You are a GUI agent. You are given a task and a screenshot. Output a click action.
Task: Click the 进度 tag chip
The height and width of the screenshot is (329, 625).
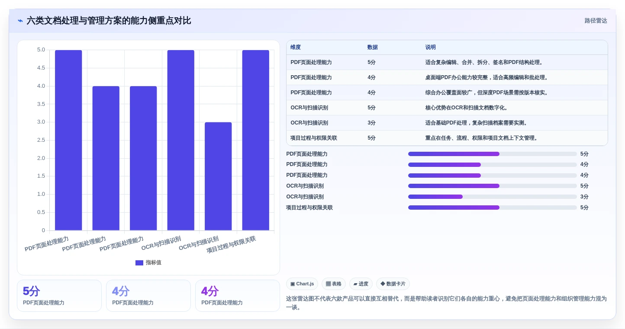point(361,284)
